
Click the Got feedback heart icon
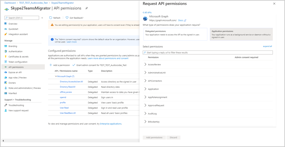coord(67,18)
